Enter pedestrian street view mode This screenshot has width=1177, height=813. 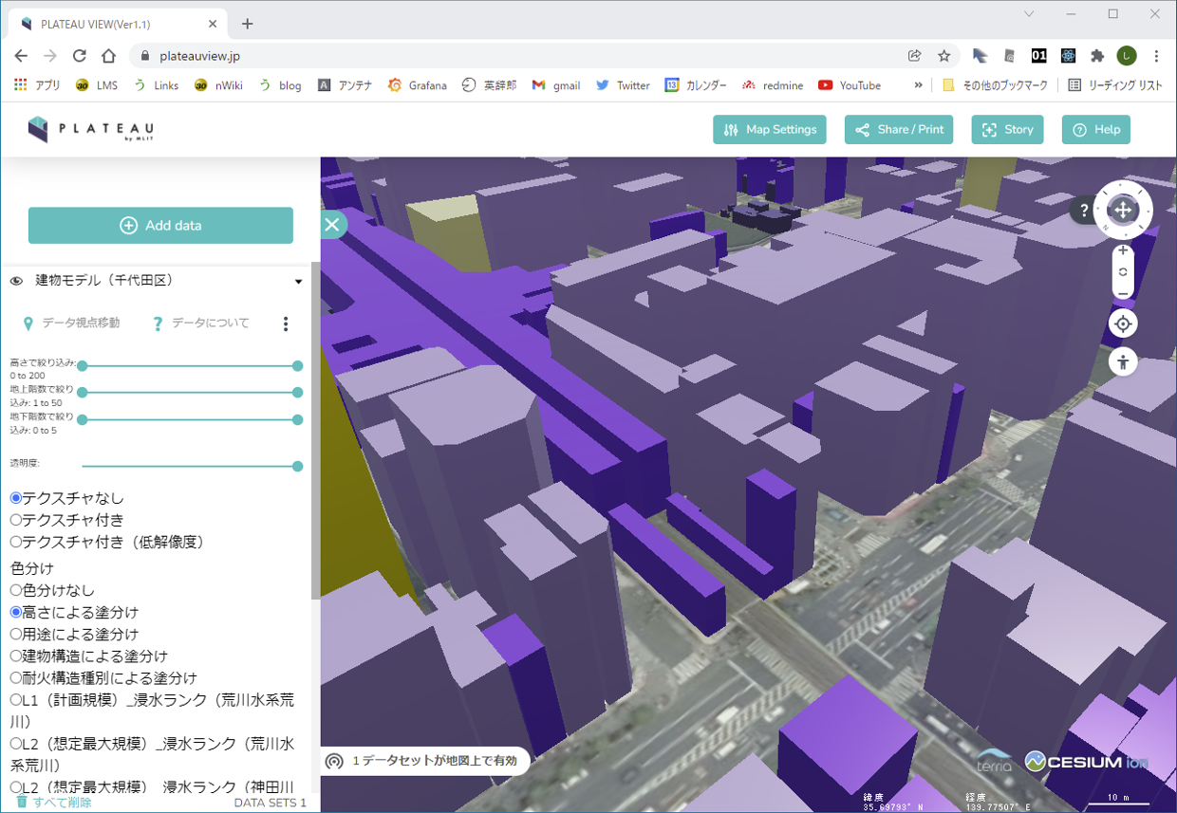(x=1123, y=361)
